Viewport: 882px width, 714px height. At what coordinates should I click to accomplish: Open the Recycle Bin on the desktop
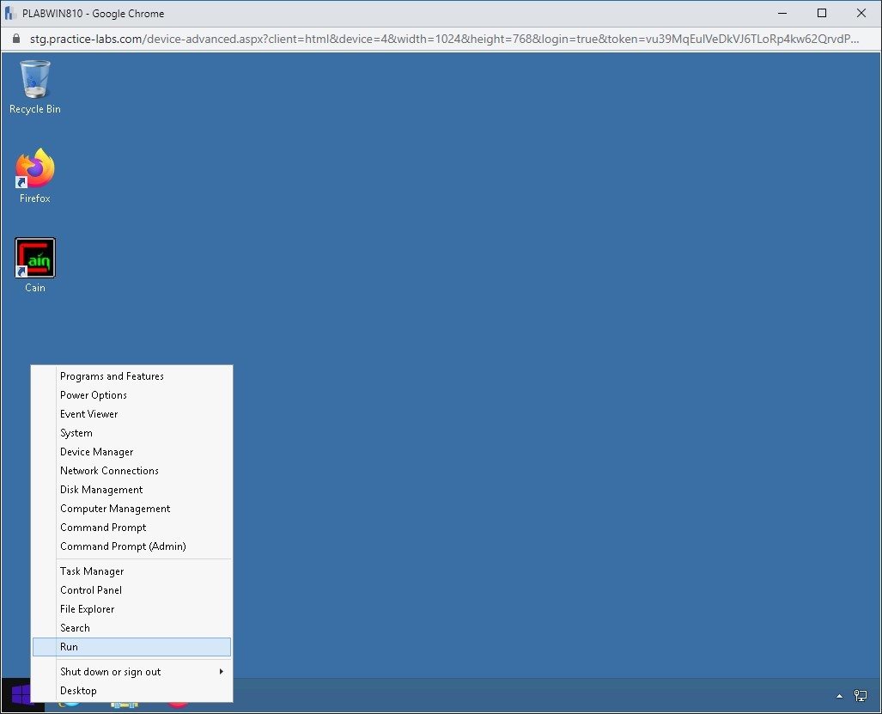tap(34, 86)
